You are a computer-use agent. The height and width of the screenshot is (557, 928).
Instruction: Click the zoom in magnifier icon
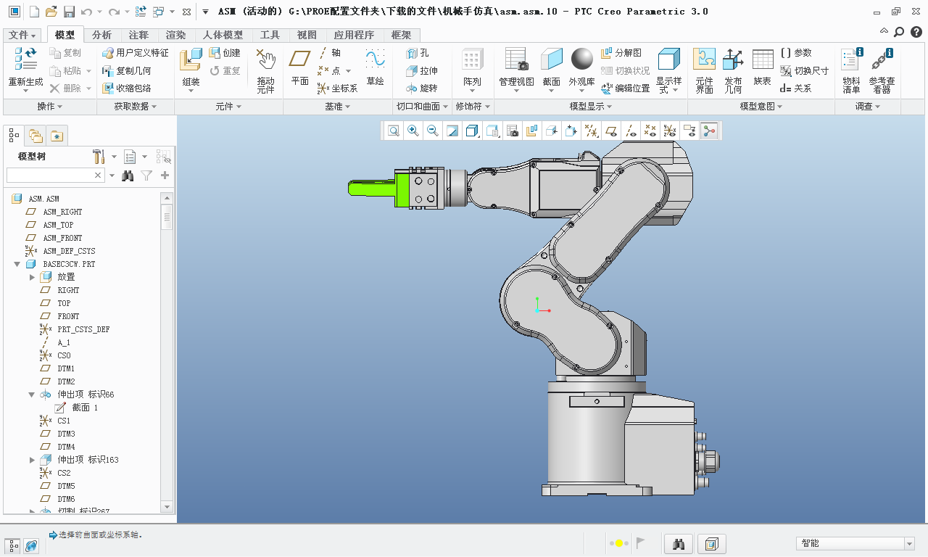pos(413,131)
